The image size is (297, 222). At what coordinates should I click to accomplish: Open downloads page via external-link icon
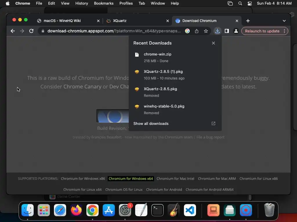click(x=213, y=123)
